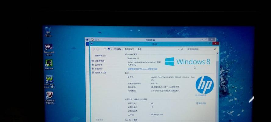Click the 这台电脑 window title bar
Image resolution: width=271 pixels, height=122 pixels.
click(x=150, y=40)
